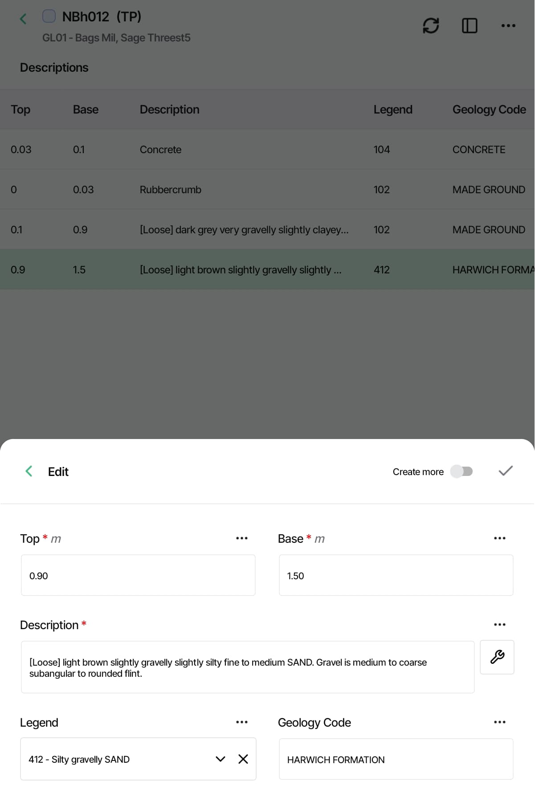Select the Rubbercrumb description row
Screen dimensions: 535x801
pos(267,190)
